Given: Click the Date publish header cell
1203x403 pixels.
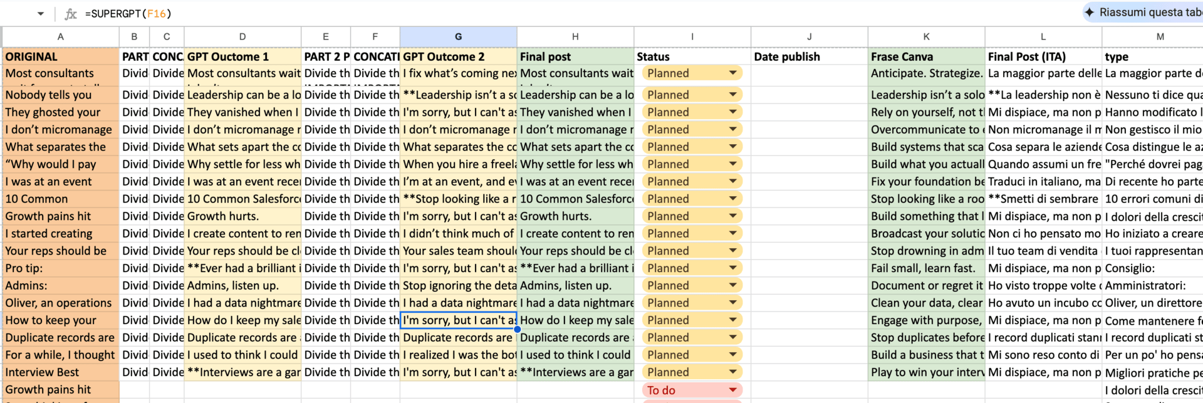Looking at the screenshot, I should [x=809, y=56].
